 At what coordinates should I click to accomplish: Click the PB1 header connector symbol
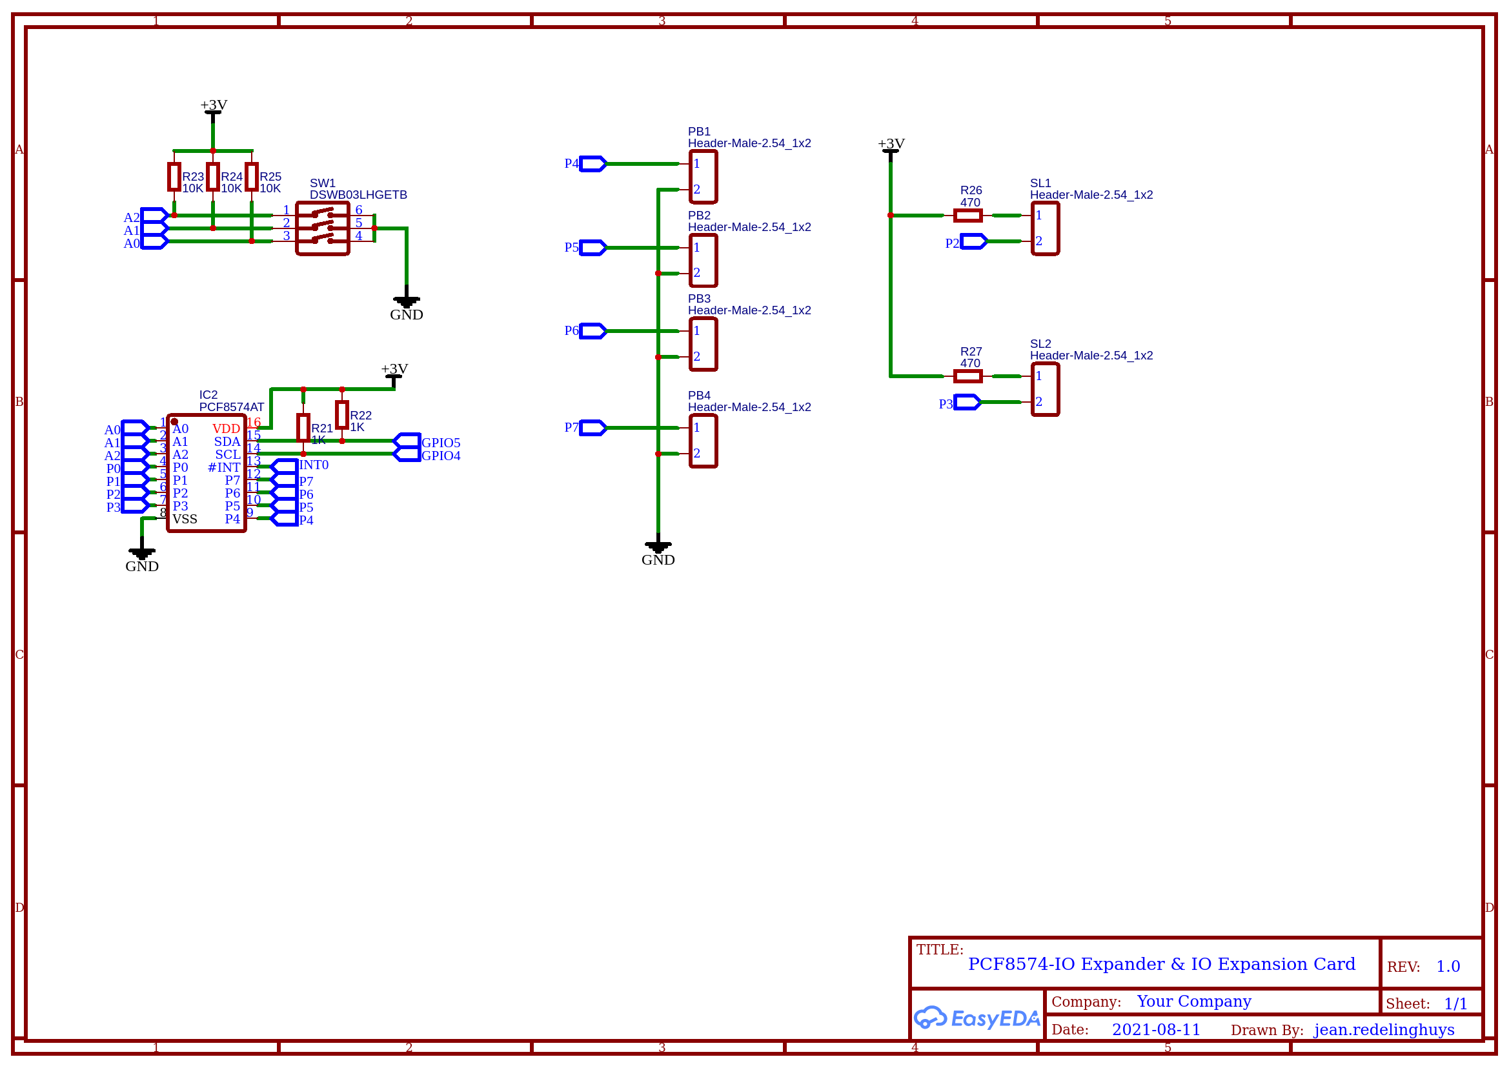tap(702, 176)
